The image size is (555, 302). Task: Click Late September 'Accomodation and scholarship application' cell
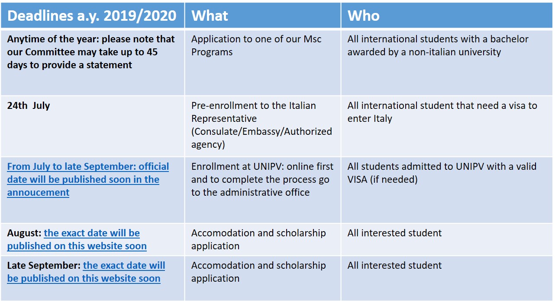(263, 278)
